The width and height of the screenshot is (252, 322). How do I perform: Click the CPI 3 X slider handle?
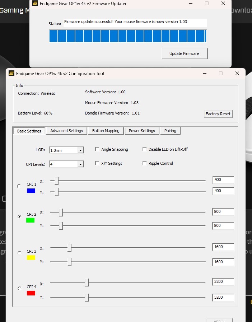tap(70, 248)
